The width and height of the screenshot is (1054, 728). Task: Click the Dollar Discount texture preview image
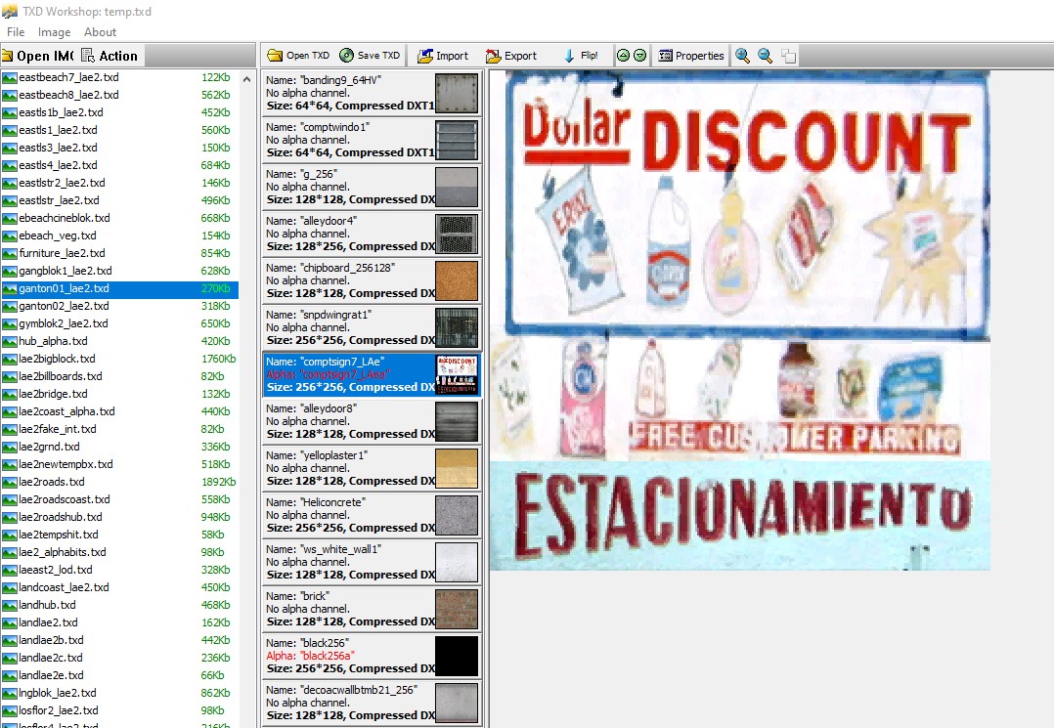tap(739, 321)
